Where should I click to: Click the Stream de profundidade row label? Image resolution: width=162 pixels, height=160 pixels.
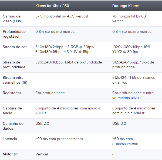click(14, 65)
